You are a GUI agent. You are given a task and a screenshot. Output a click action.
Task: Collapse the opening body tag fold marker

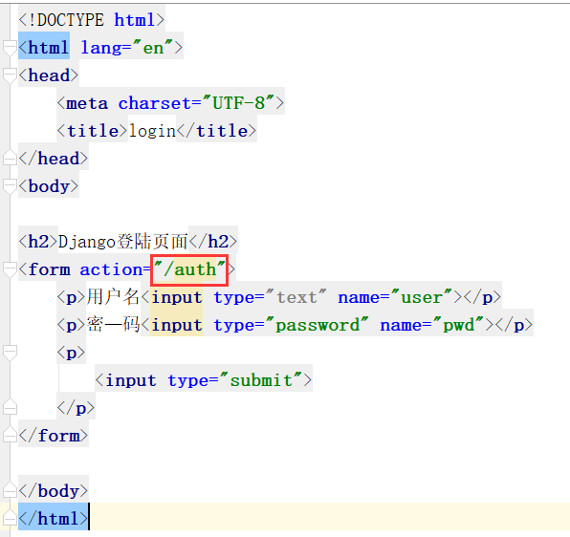[10, 186]
